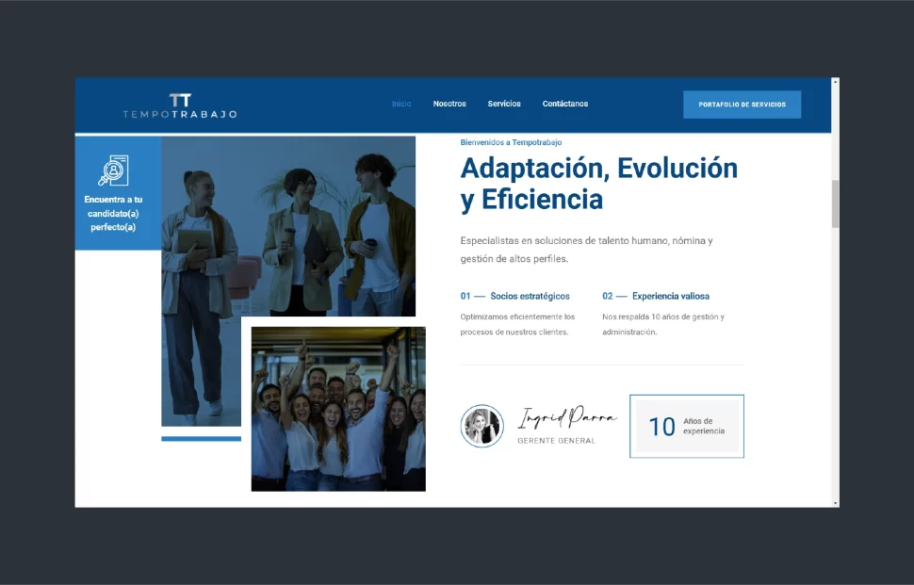
Task: Click the 'Adaptación, Evolución y Eficiencia' headline
Action: (x=598, y=184)
